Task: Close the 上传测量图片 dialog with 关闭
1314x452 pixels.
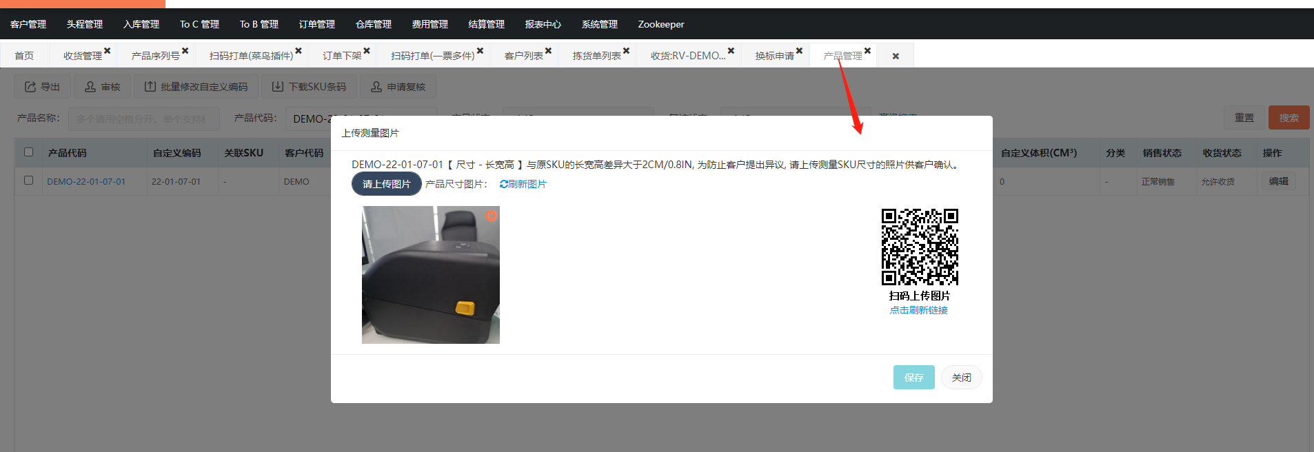Action: tap(962, 378)
